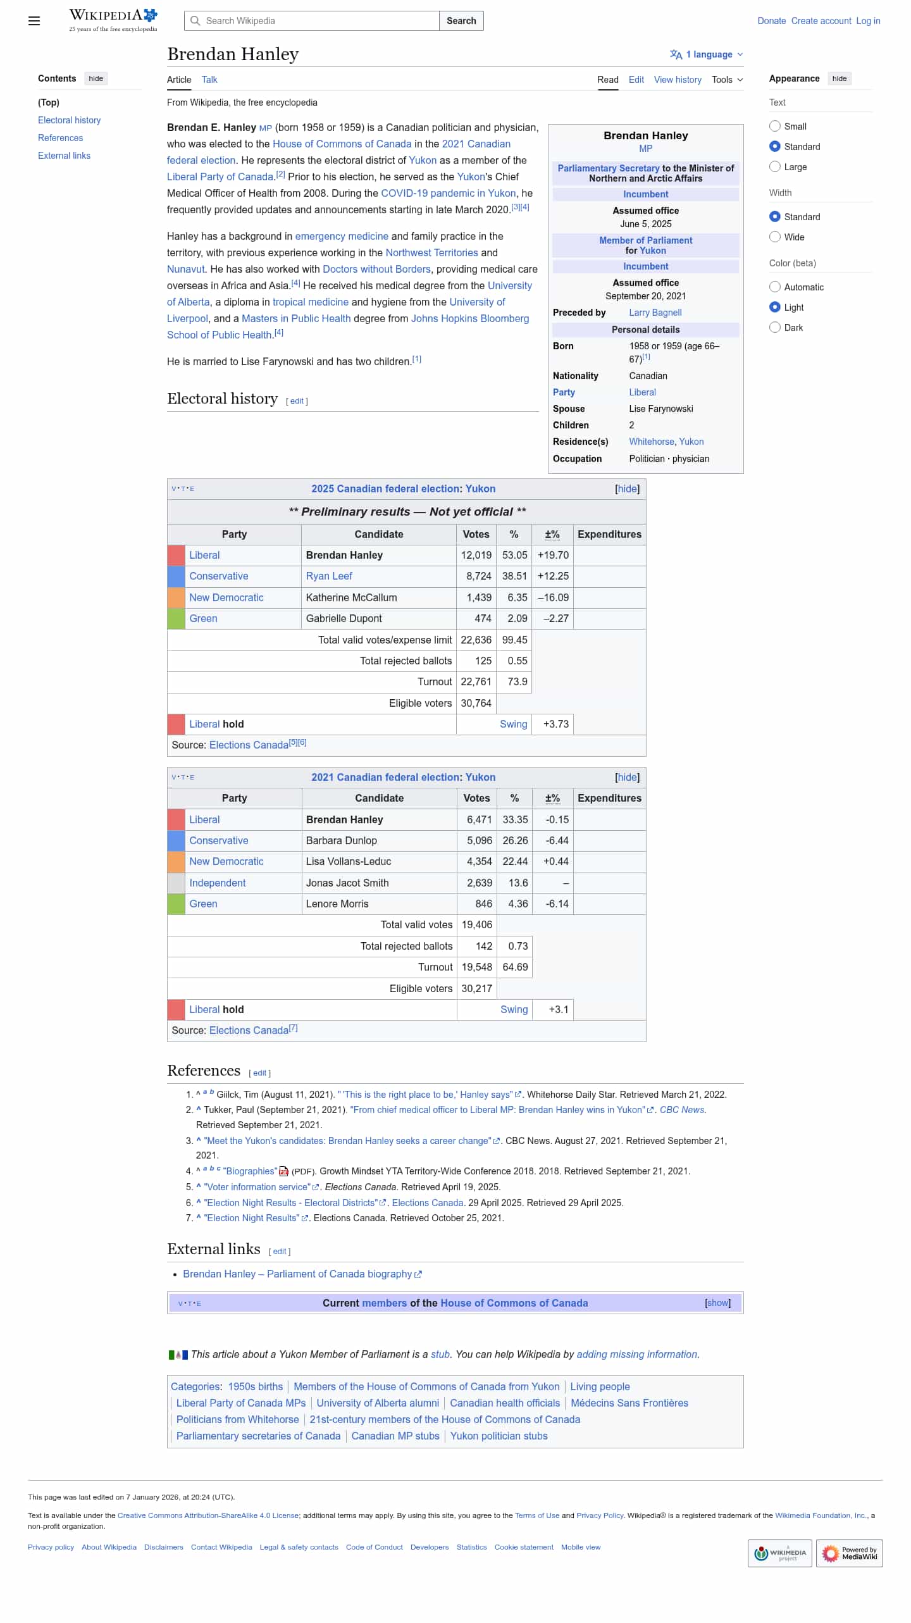911x1623 pixels.
Task: Click the grey swatch in Jonas Jacot Smith row
Action: 176,883
